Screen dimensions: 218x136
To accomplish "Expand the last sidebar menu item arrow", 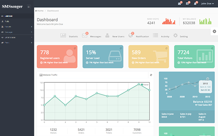I will tap(32, 42).
